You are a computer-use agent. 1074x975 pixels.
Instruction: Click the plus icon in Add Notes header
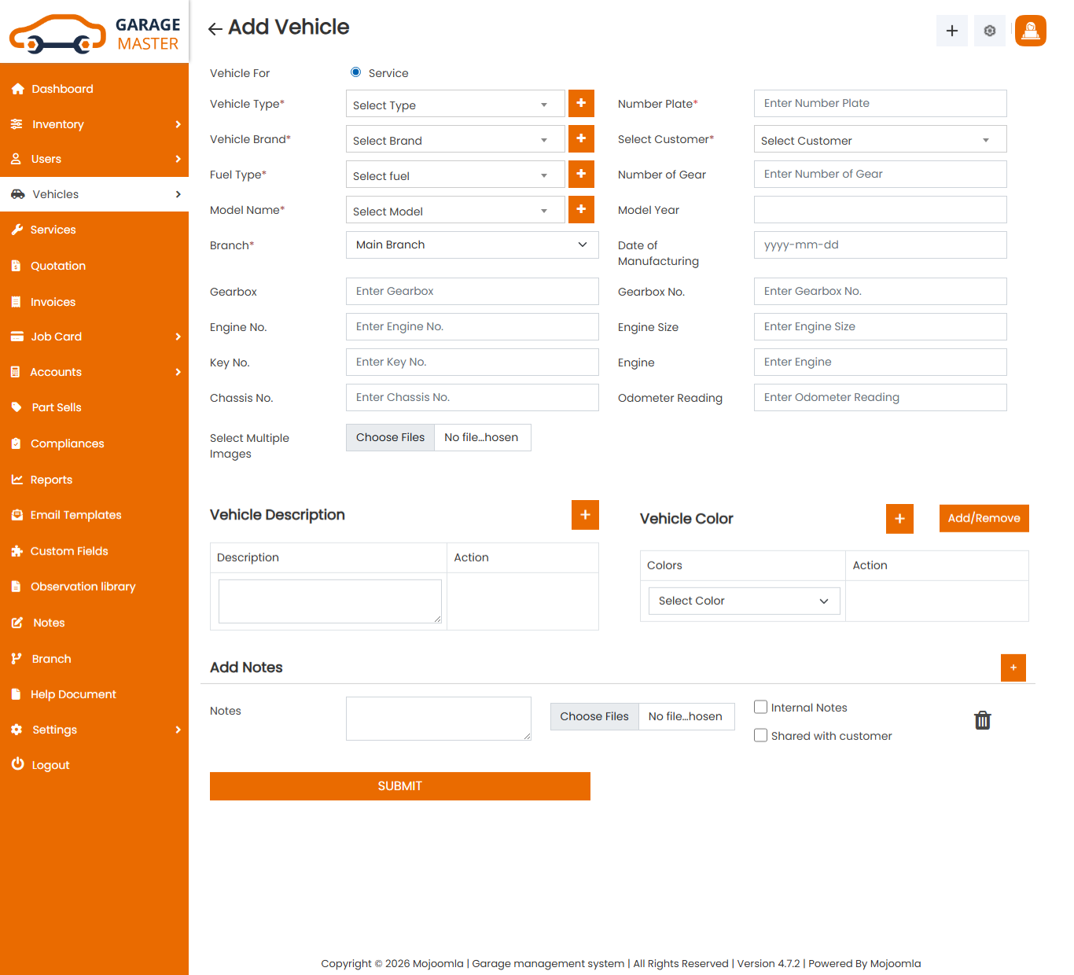coord(1013,668)
